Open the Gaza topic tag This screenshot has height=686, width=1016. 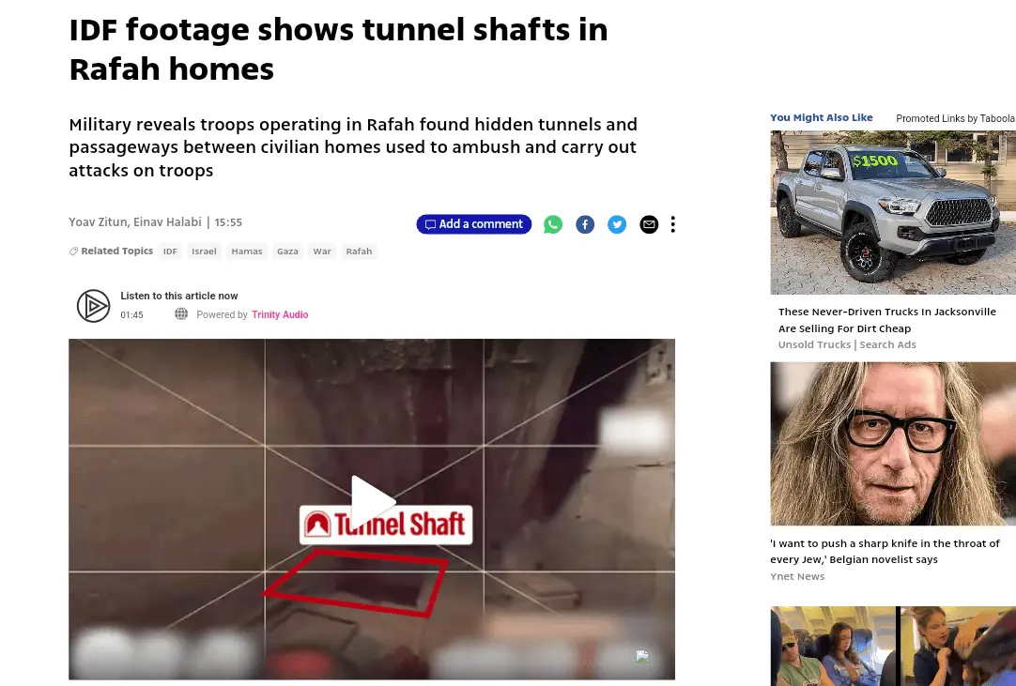click(287, 252)
